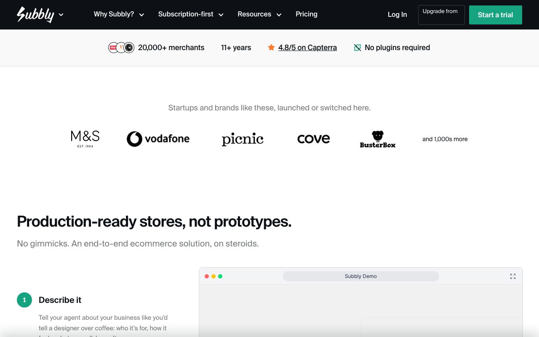Click the red dot in demo window

207,276
